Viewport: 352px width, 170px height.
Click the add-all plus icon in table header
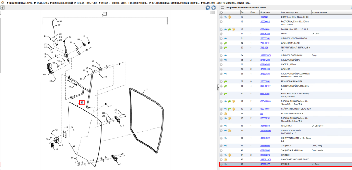point(221,12)
